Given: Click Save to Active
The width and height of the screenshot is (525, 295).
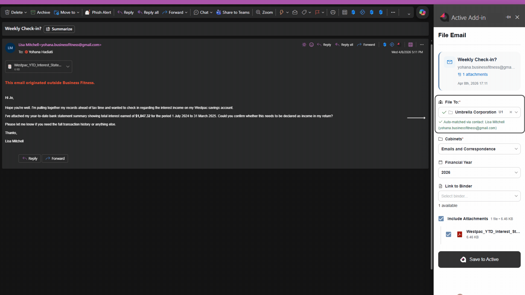Looking at the screenshot, I should [479, 259].
